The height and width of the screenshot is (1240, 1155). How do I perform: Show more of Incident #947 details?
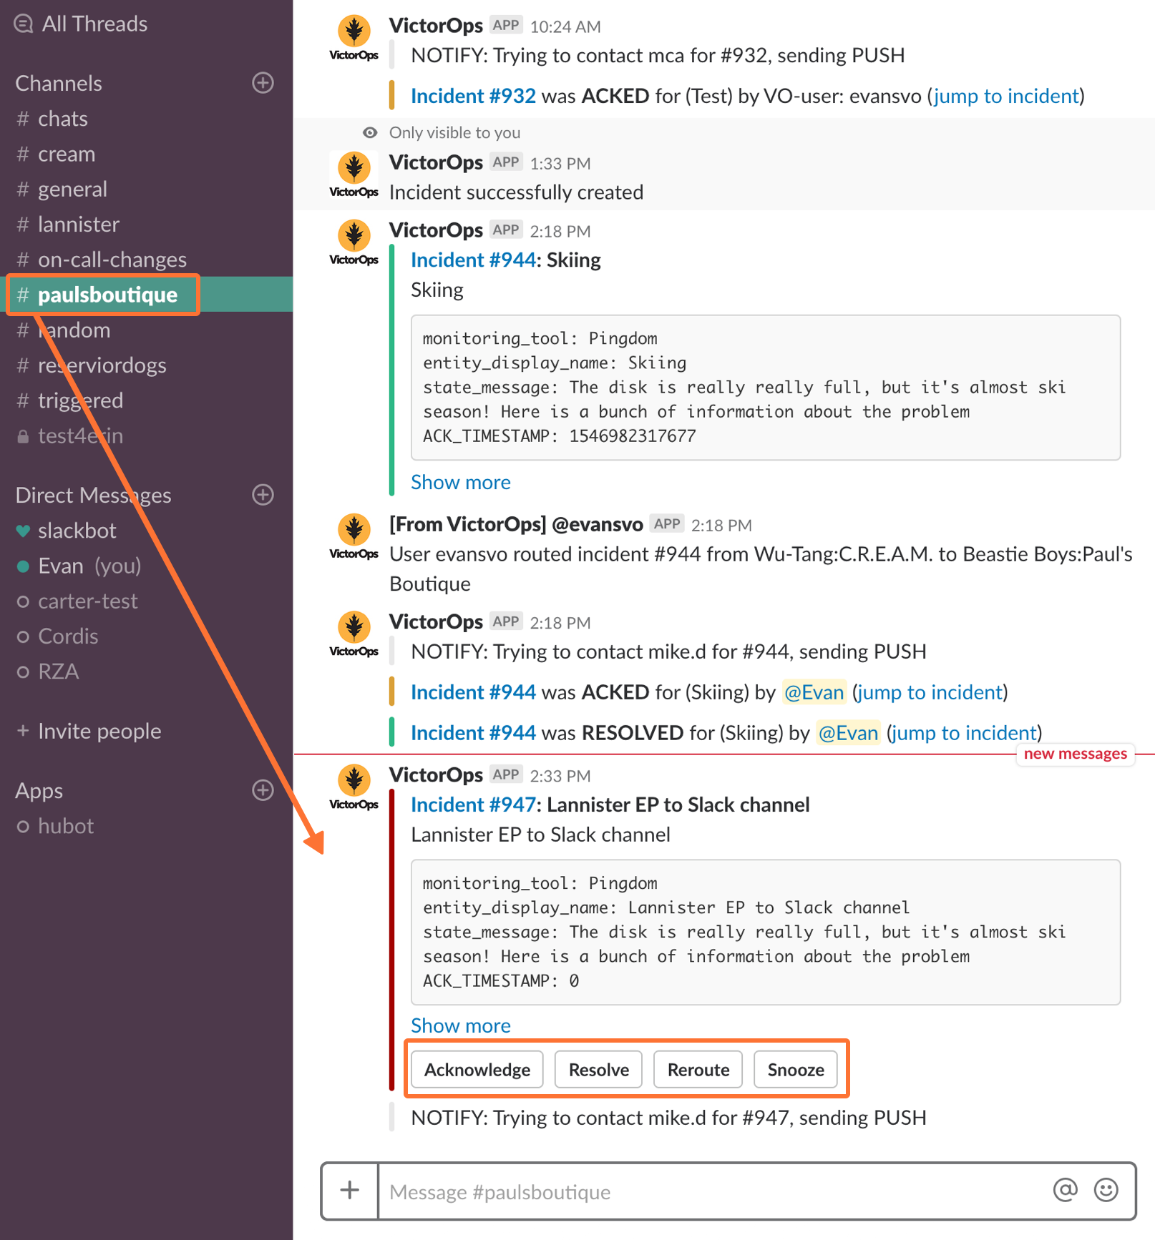(x=461, y=1025)
